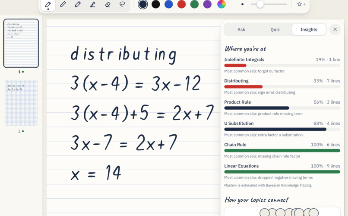The image size is (348, 216).
Task: Click '19% · 1 line' stat
Action: coord(328,60)
